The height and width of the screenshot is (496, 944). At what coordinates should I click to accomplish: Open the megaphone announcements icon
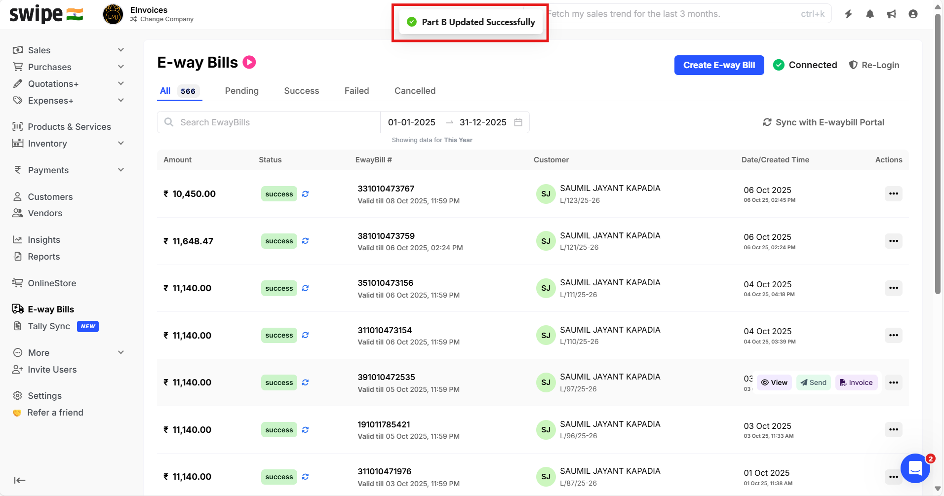click(x=891, y=14)
